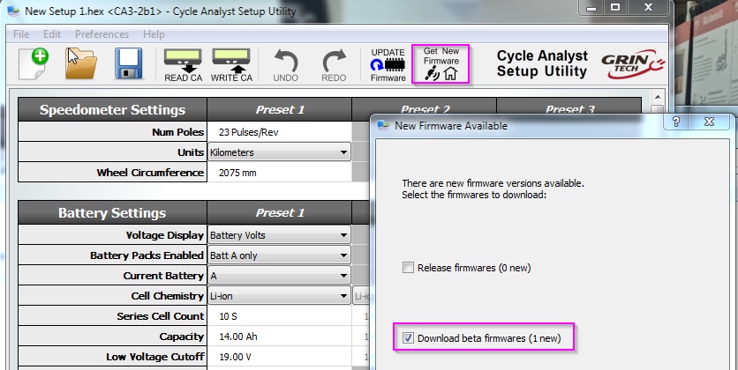
Task: Open the Help menu
Action: (154, 34)
